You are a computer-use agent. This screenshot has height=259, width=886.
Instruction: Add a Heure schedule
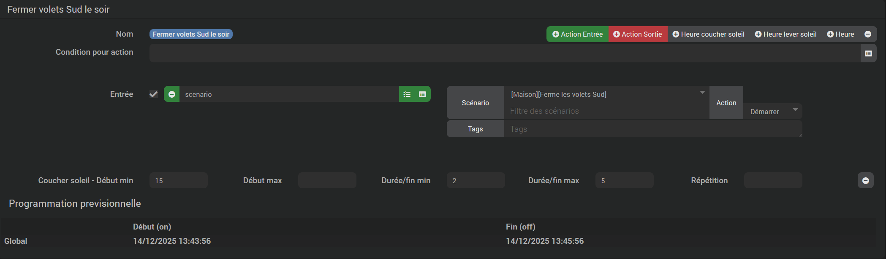click(840, 34)
